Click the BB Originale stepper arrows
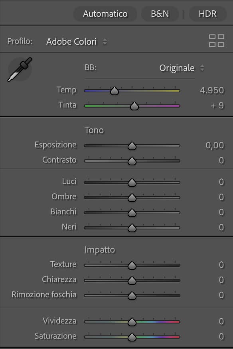233x349 pixels. [x=202, y=68]
